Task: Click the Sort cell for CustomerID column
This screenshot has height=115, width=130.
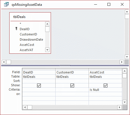Action: pos(72,81)
